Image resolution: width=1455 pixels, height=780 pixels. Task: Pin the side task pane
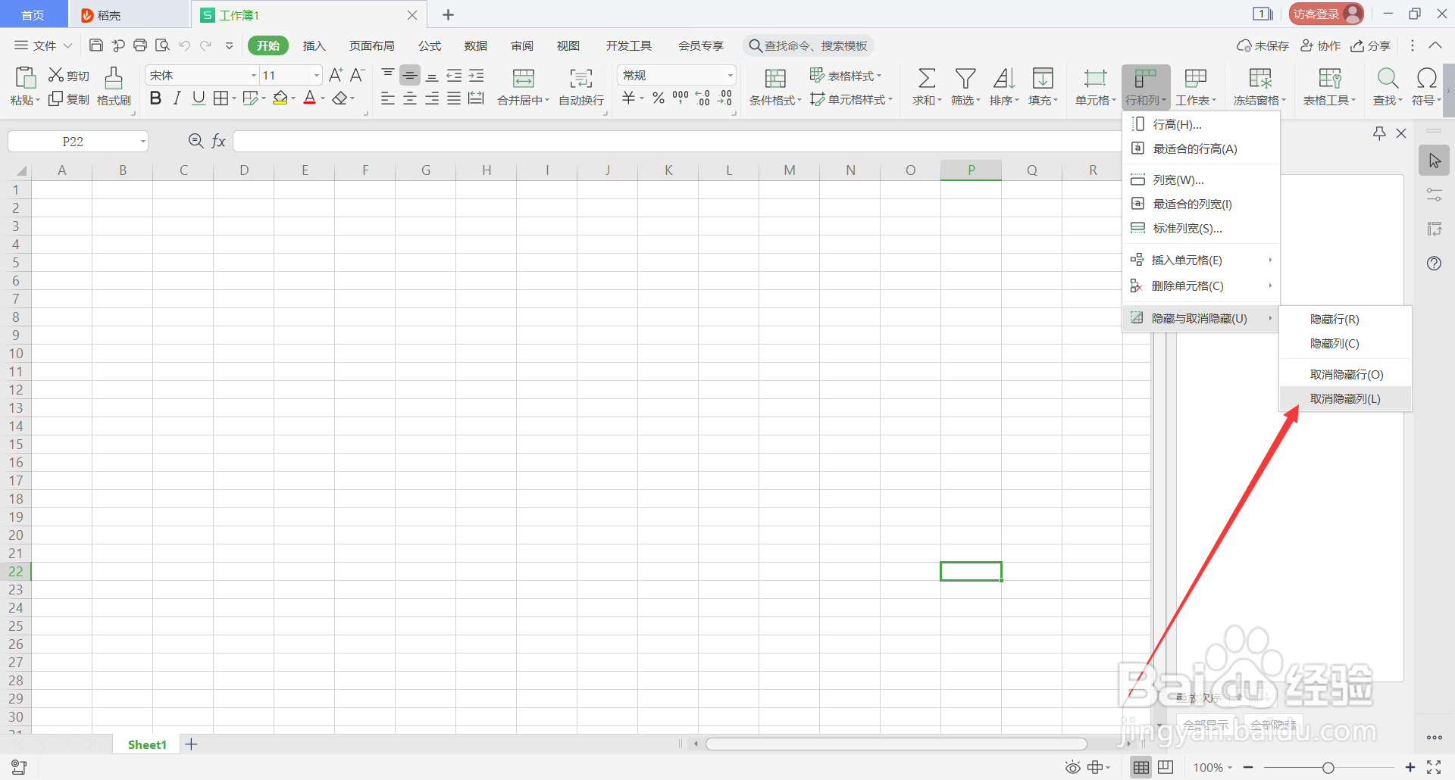(1379, 133)
